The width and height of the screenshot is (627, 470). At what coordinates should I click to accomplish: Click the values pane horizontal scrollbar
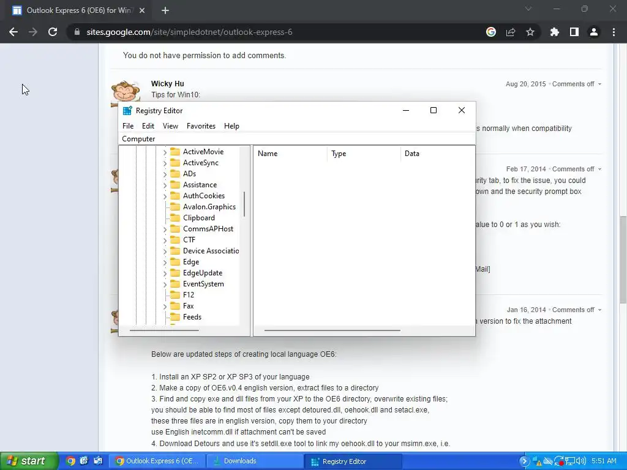pyautogui.click(x=332, y=330)
